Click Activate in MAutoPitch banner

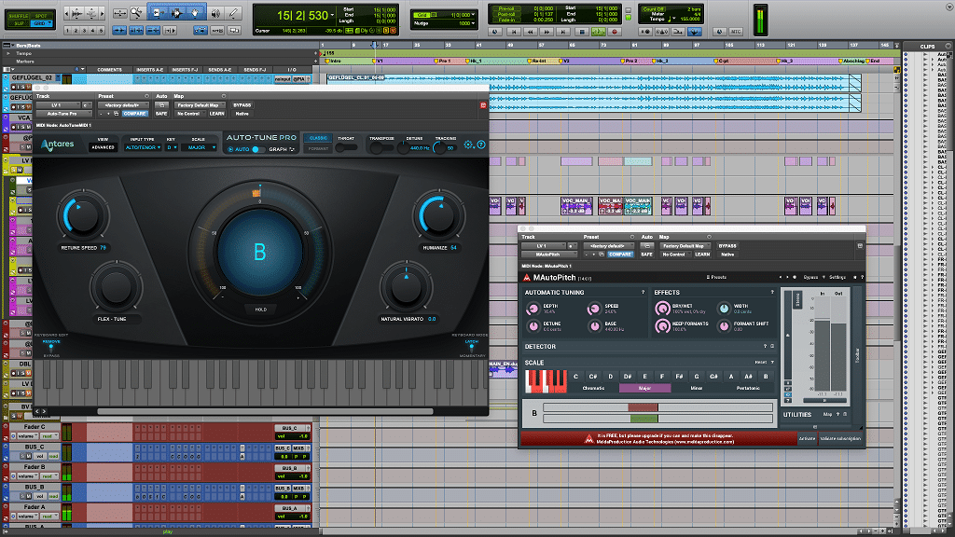pyautogui.click(x=807, y=438)
